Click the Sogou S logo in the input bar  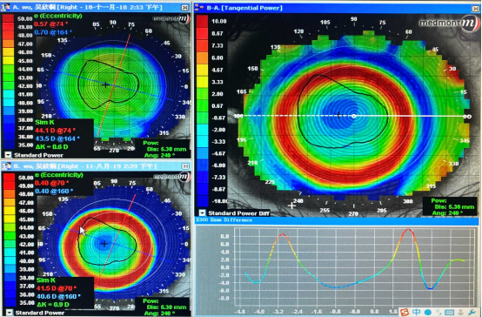pyautogui.click(x=405, y=312)
